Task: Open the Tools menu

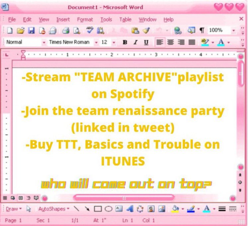Action: (x=106, y=20)
